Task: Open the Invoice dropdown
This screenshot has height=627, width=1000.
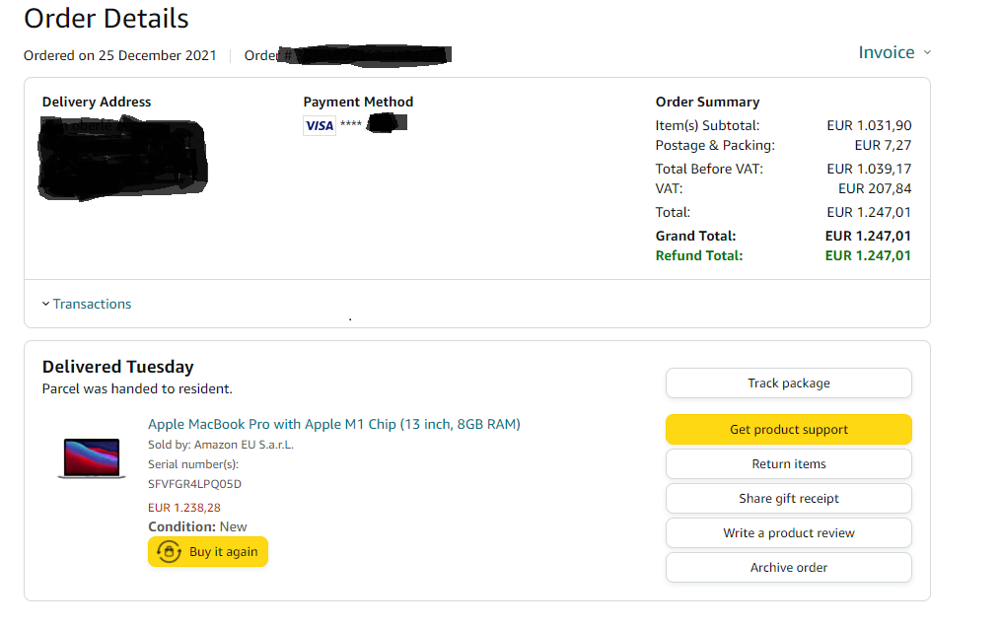Action: [x=887, y=53]
